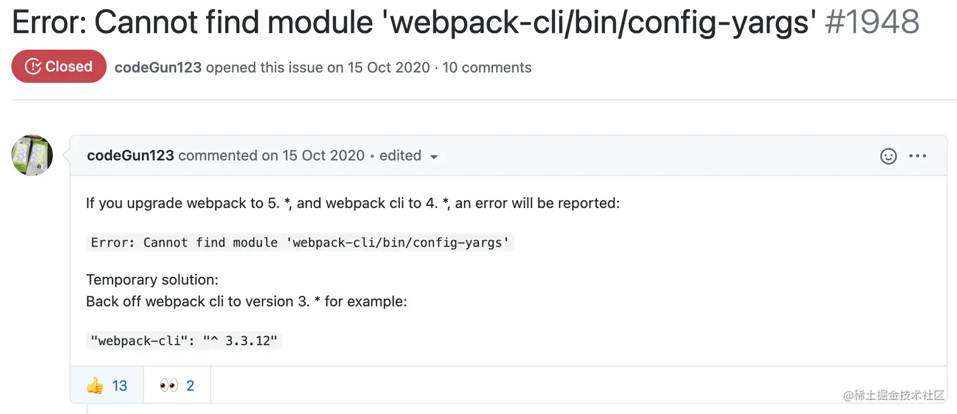Open the three-dot comment options menu

coord(917,156)
